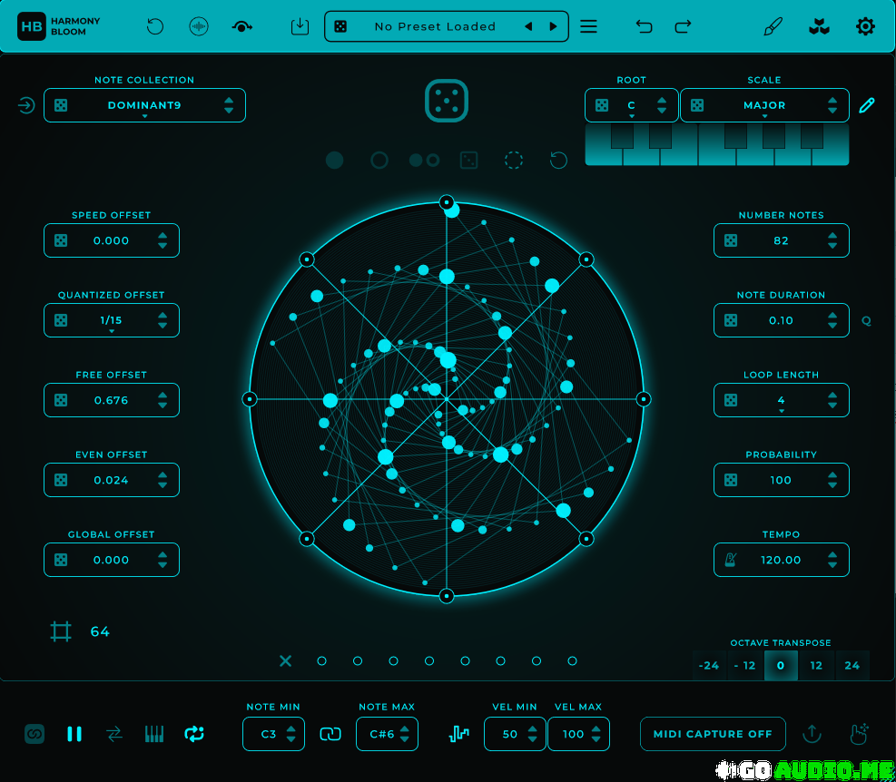Image resolution: width=896 pixels, height=782 pixels.
Task: Randomize Loop Length dice
Action: (x=730, y=400)
